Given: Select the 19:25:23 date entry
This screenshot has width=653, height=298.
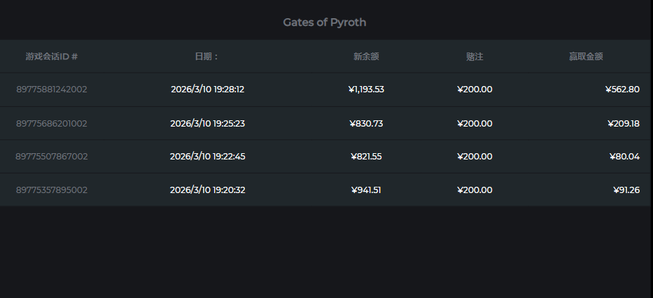Looking at the screenshot, I should pos(207,124).
